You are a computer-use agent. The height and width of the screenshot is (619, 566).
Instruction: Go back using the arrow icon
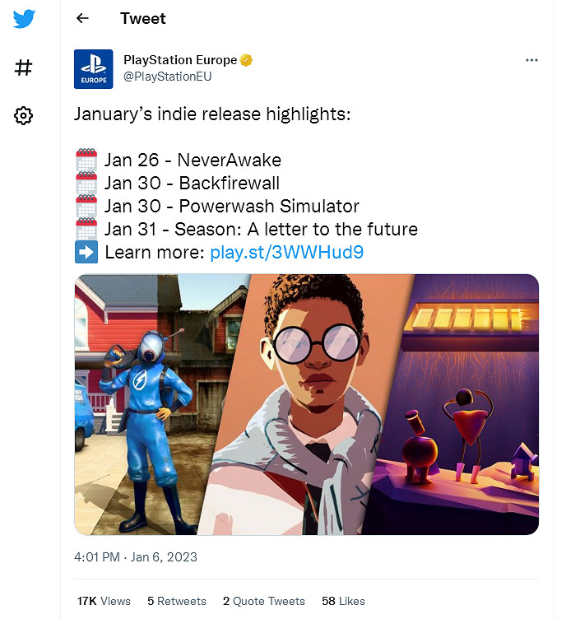tap(82, 18)
